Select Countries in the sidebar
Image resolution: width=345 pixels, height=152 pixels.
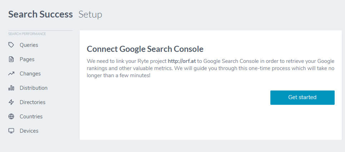31,117
